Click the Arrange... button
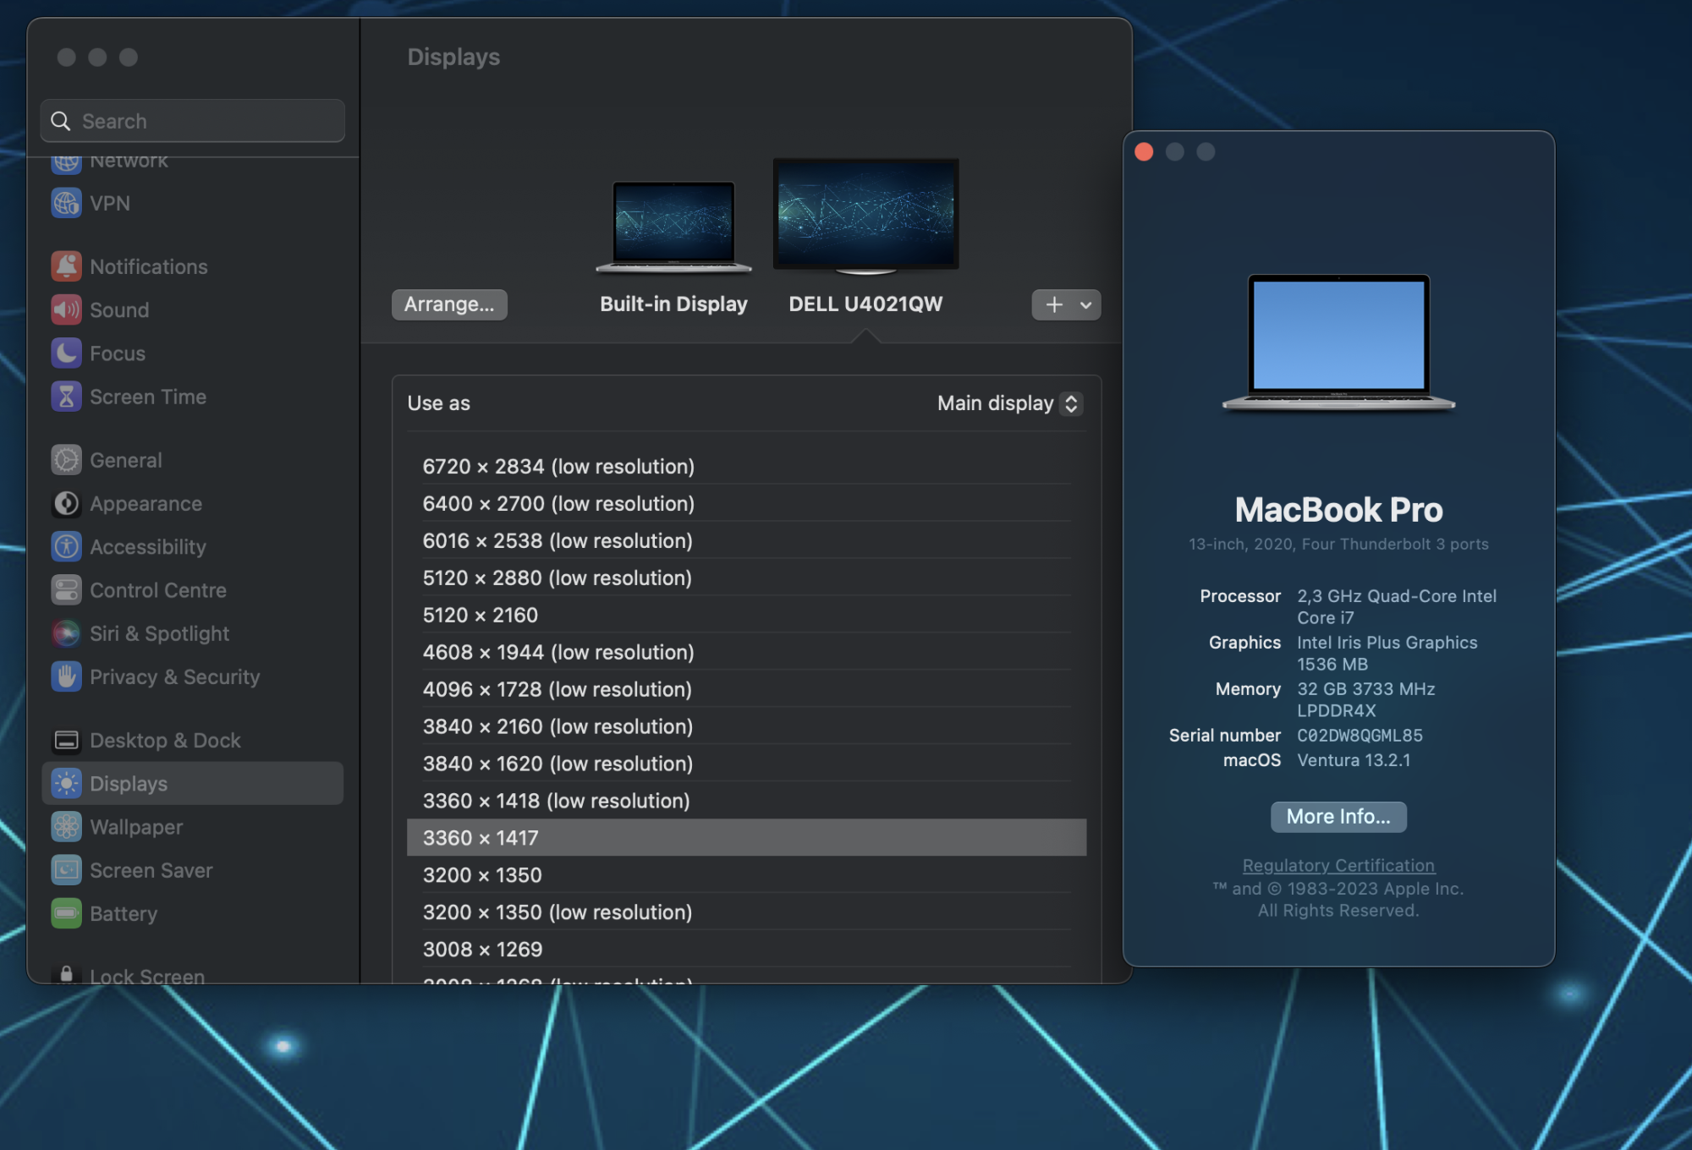Image resolution: width=1692 pixels, height=1150 pixels. 449,304
